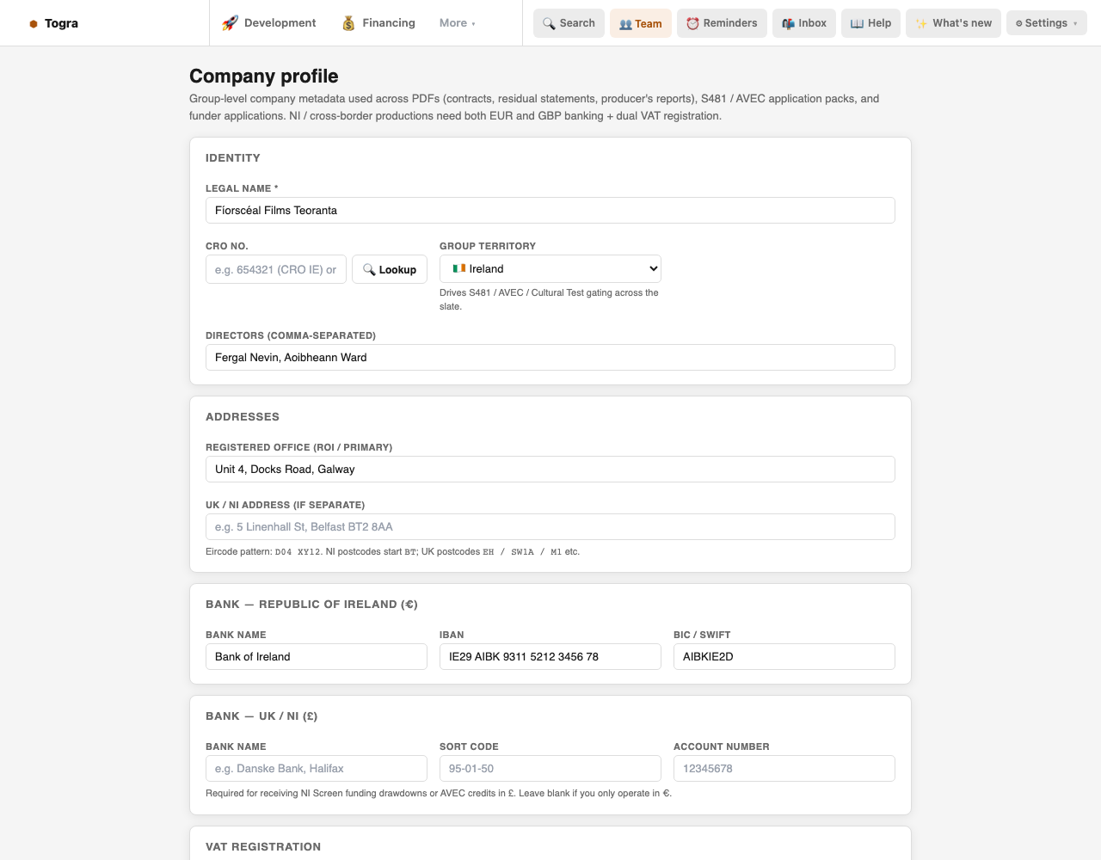Expand the Settings dropdown arrow
The height and width of the screenshot is (860, 1101).
point(1075,23)
